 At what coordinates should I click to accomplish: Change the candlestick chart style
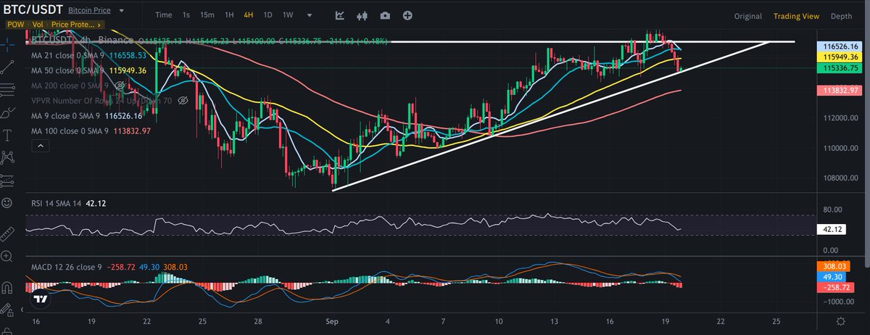point(362,15)
